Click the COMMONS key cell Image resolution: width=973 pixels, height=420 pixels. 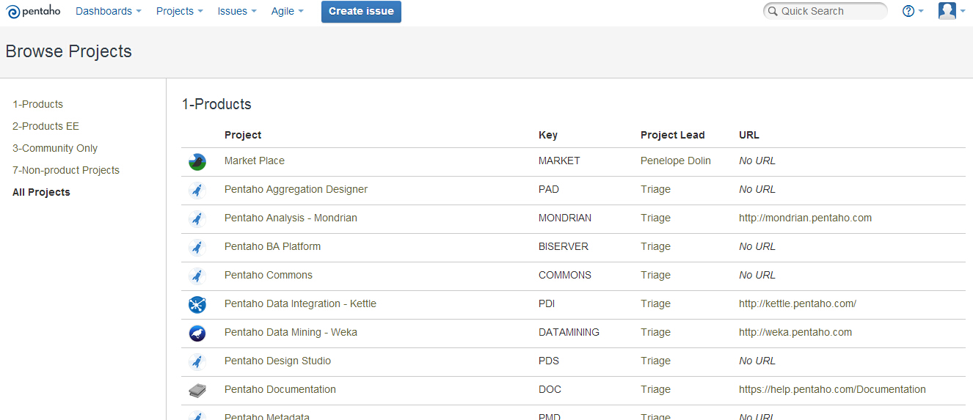click(565, 275)
